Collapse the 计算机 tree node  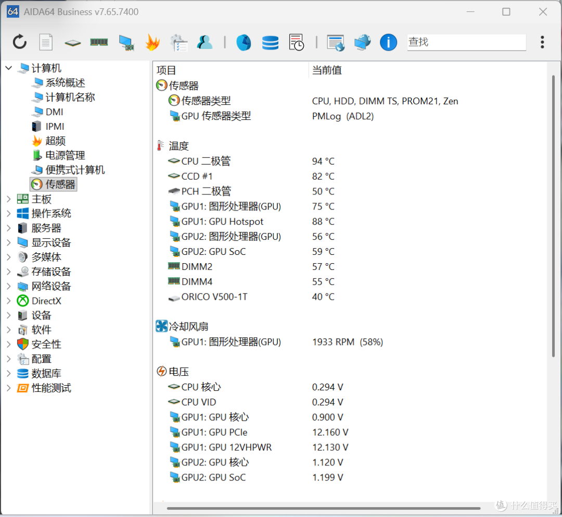(x=9, y=68)
